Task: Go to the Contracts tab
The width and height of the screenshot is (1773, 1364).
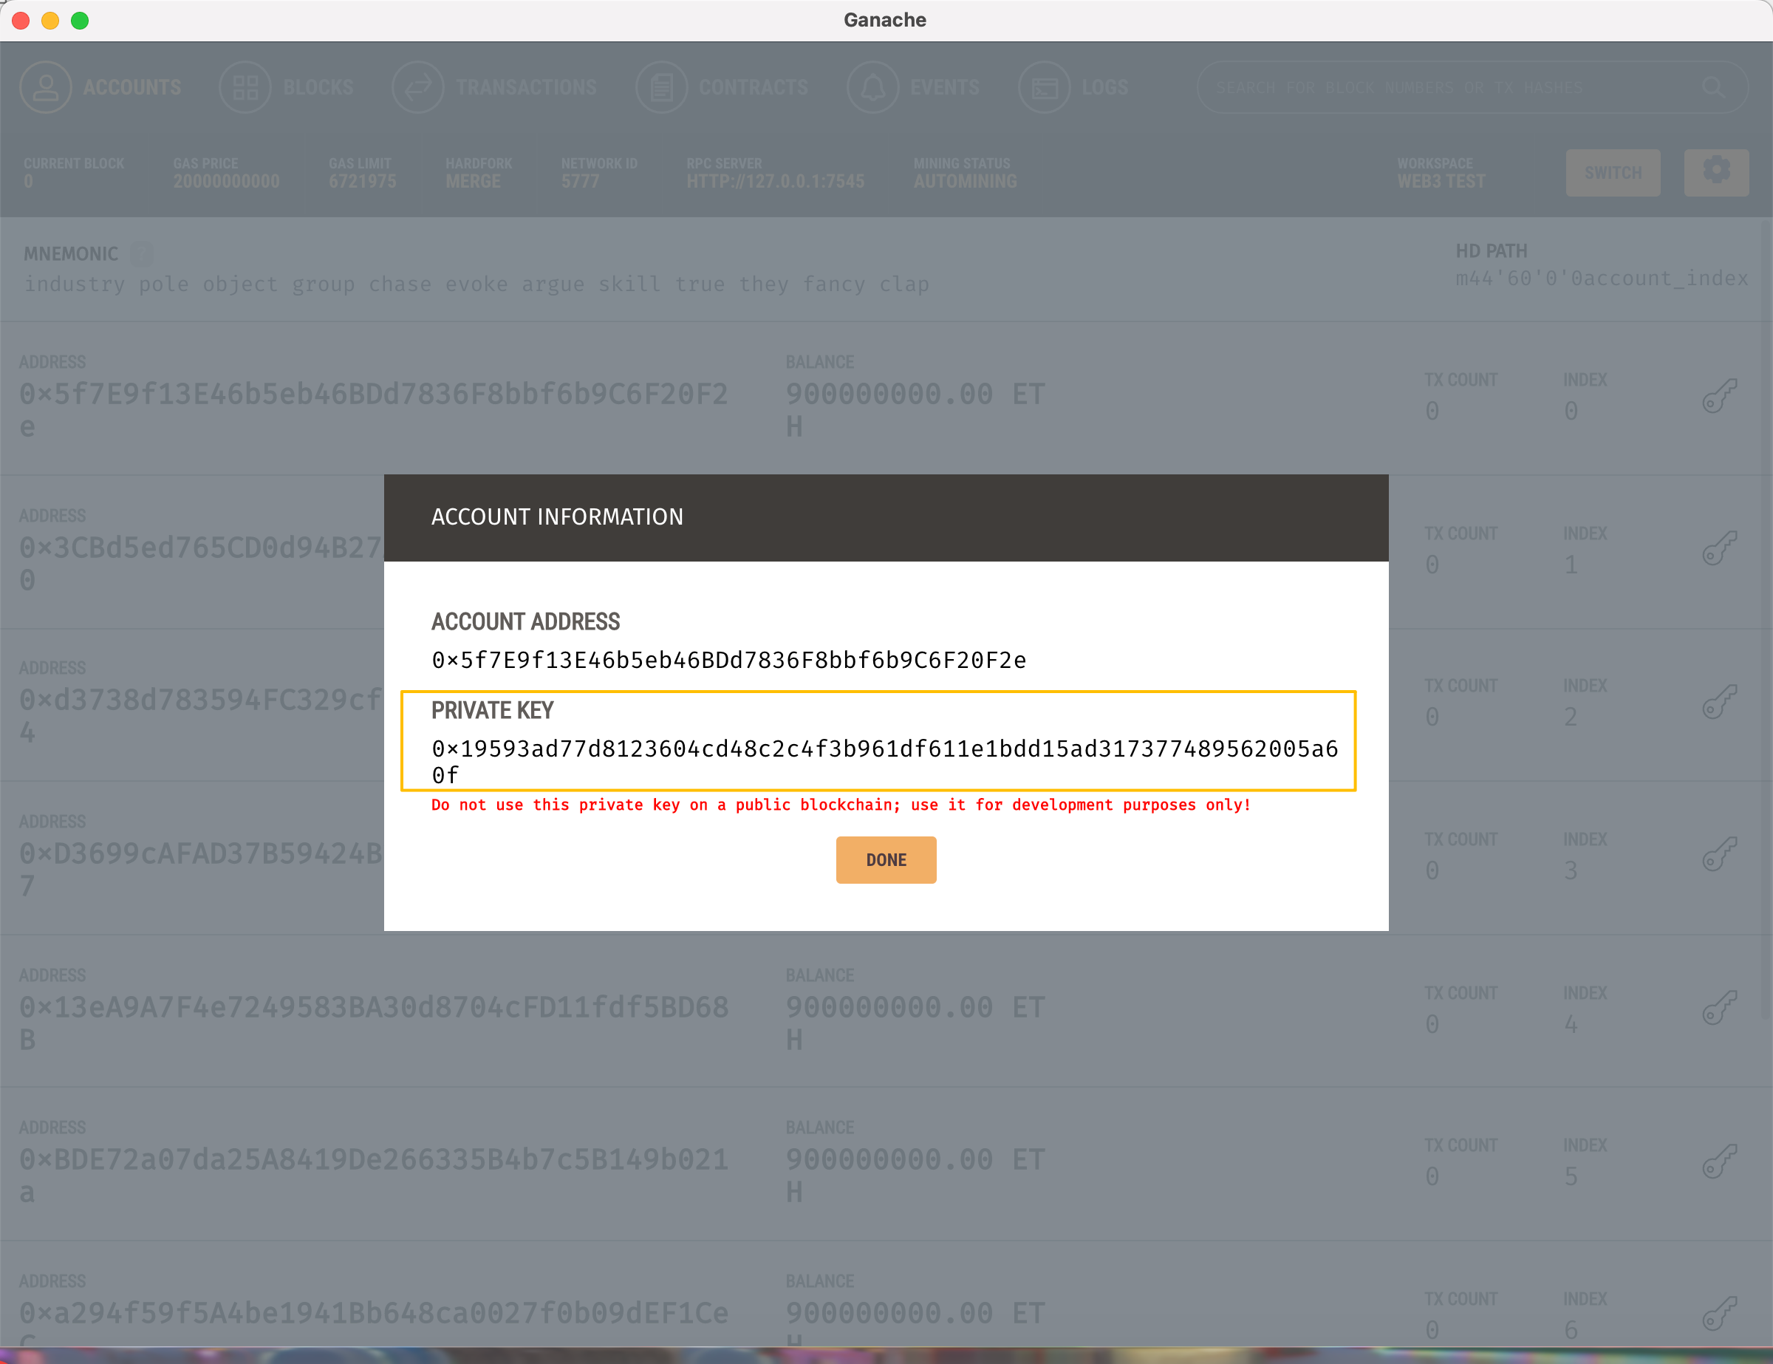Action: pos(722,88)
